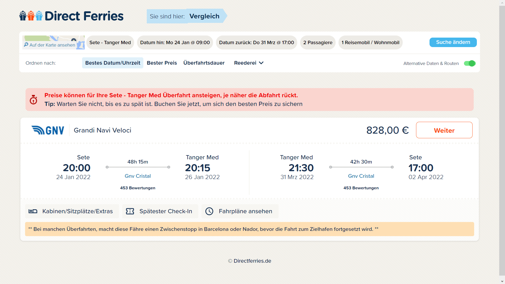Viewport: 505px width, 284px height.
Task: Click the bed icon for cabins
Action: [x=33, y=211]
